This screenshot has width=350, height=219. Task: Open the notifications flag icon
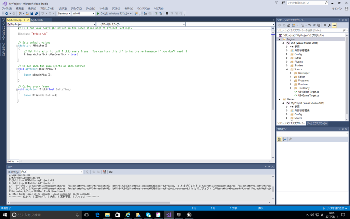click(276, 3)
